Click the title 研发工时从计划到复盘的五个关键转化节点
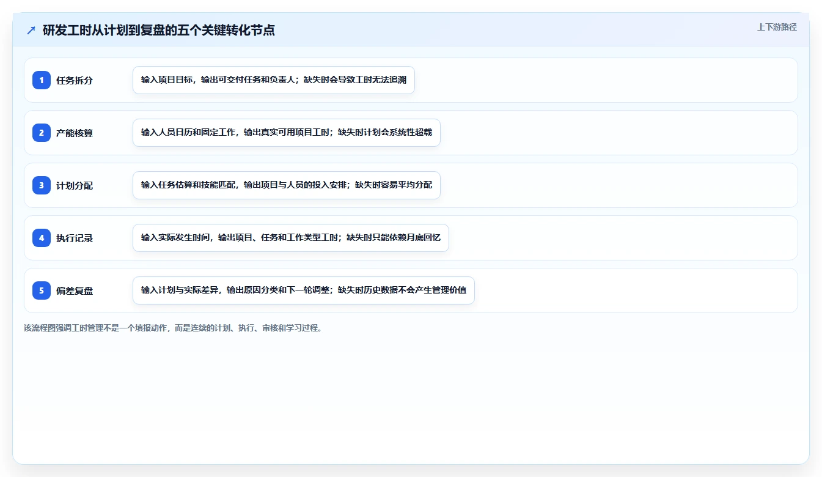This screenshot has height=477, width=822. [x=159, y=30]
